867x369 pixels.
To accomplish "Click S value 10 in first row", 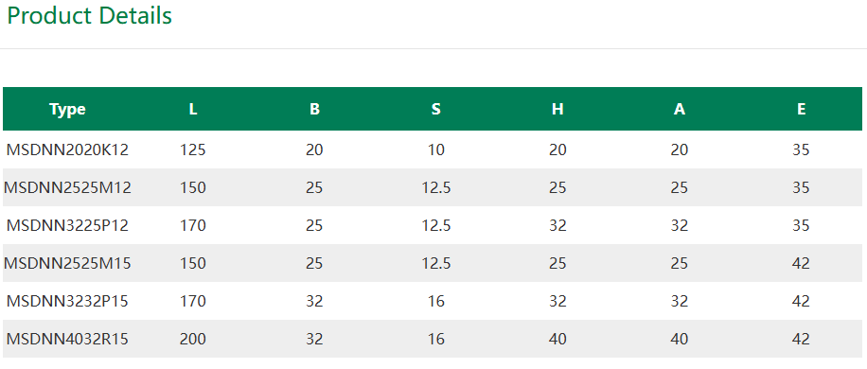I will click(x=436, y=149).
